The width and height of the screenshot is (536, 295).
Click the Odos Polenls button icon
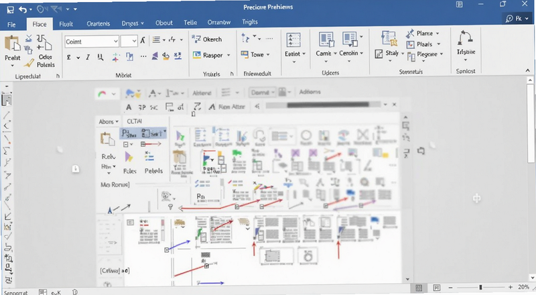(x=44, y=42)
